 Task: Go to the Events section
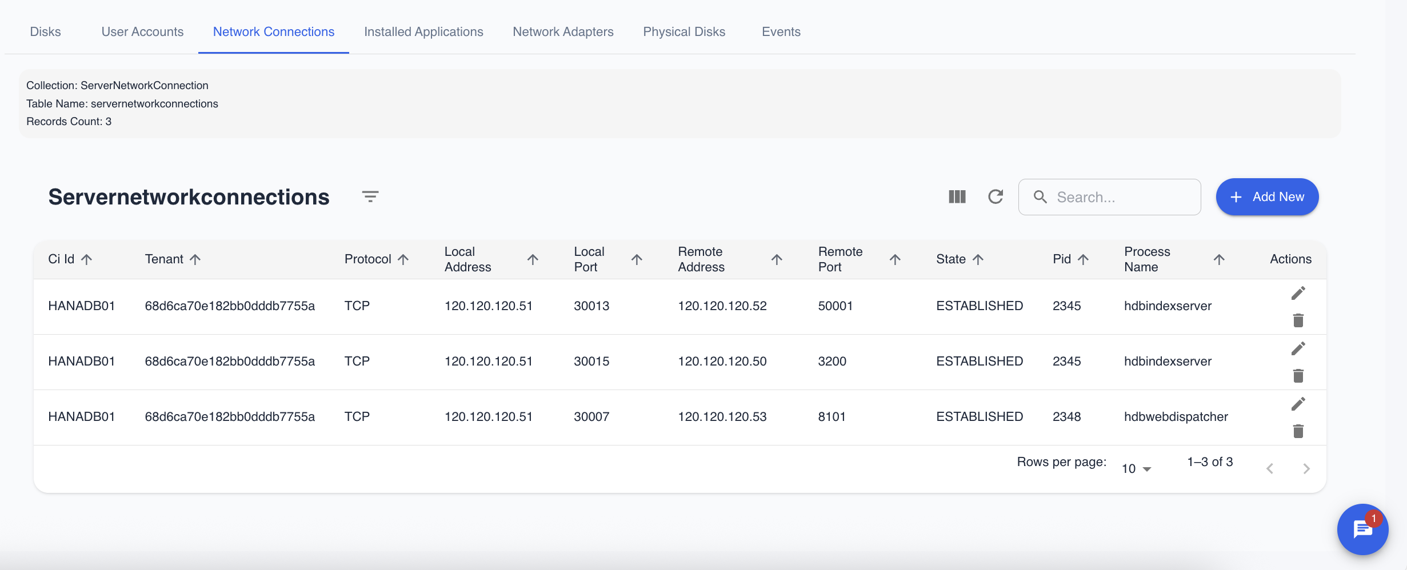[x=781, y=31]
